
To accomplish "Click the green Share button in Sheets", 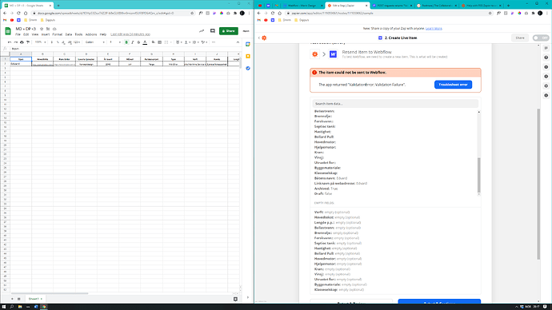I will 229,31.
